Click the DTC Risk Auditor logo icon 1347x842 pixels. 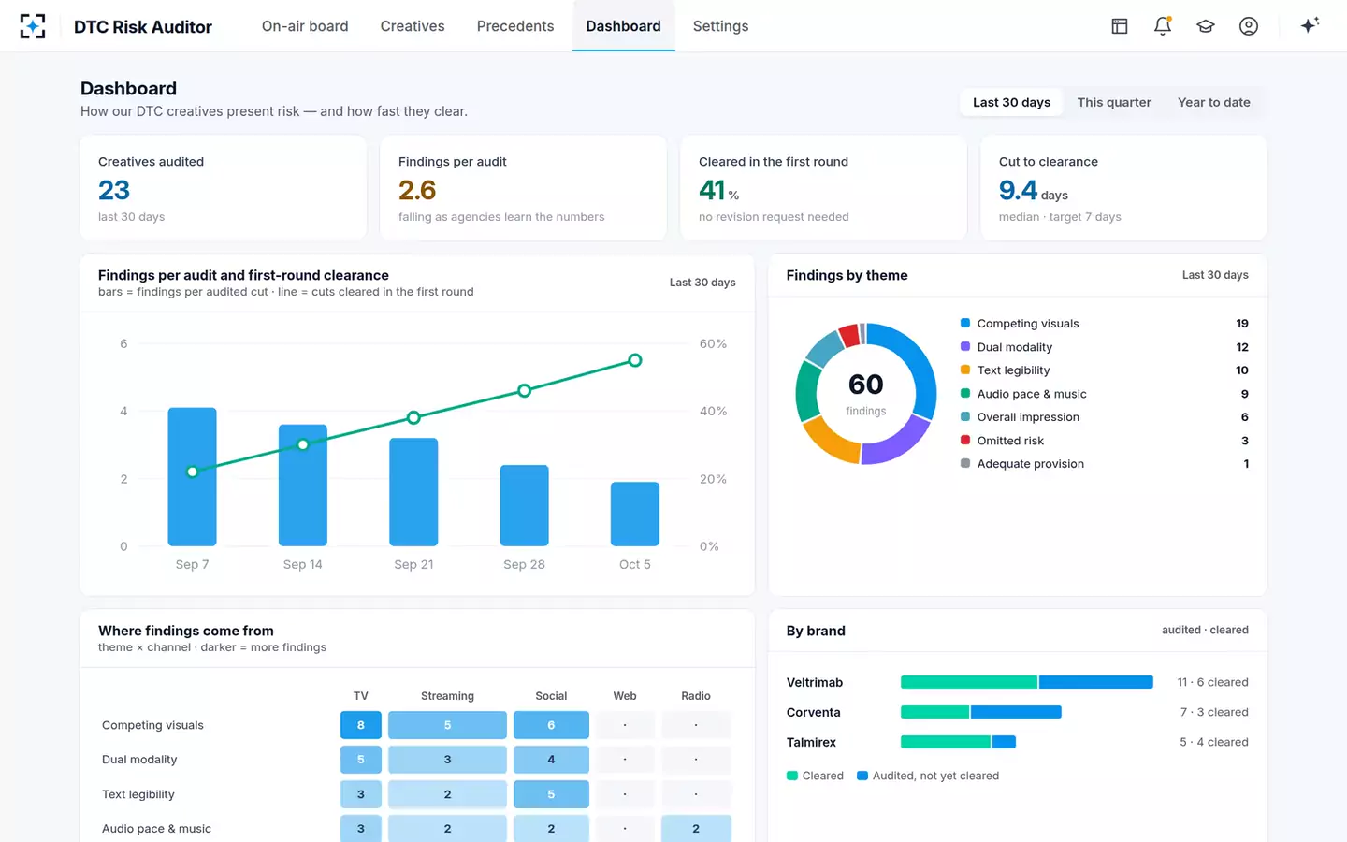tap(33, 26)
